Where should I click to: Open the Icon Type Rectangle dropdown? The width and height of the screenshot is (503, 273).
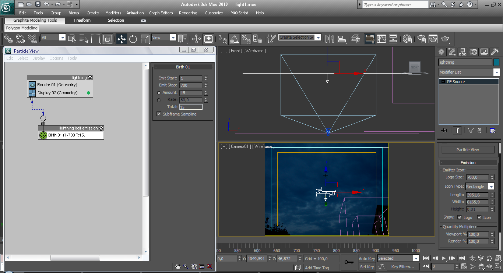(491, 187)
